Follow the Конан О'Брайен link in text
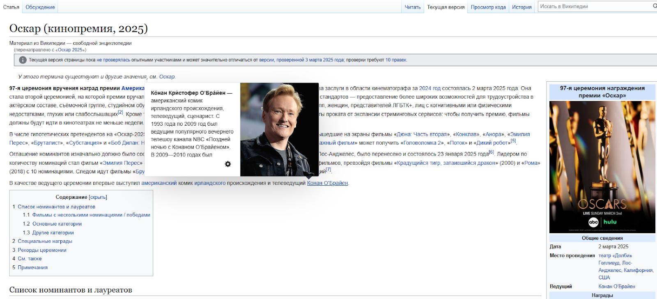 pyautogui.click(x=327, y=183)
